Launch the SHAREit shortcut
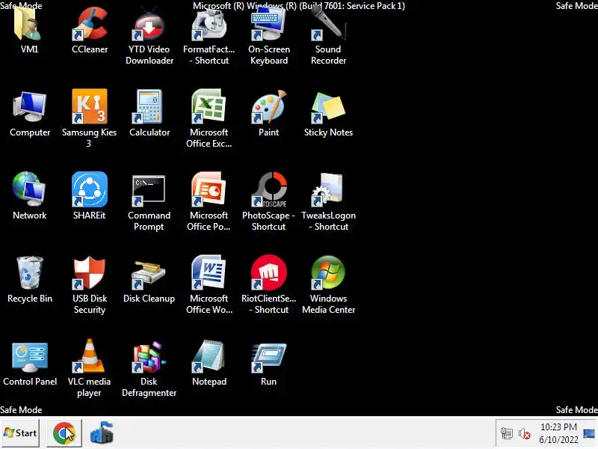The width and height of the screenshot is (598, 449). tap(90, 190)
